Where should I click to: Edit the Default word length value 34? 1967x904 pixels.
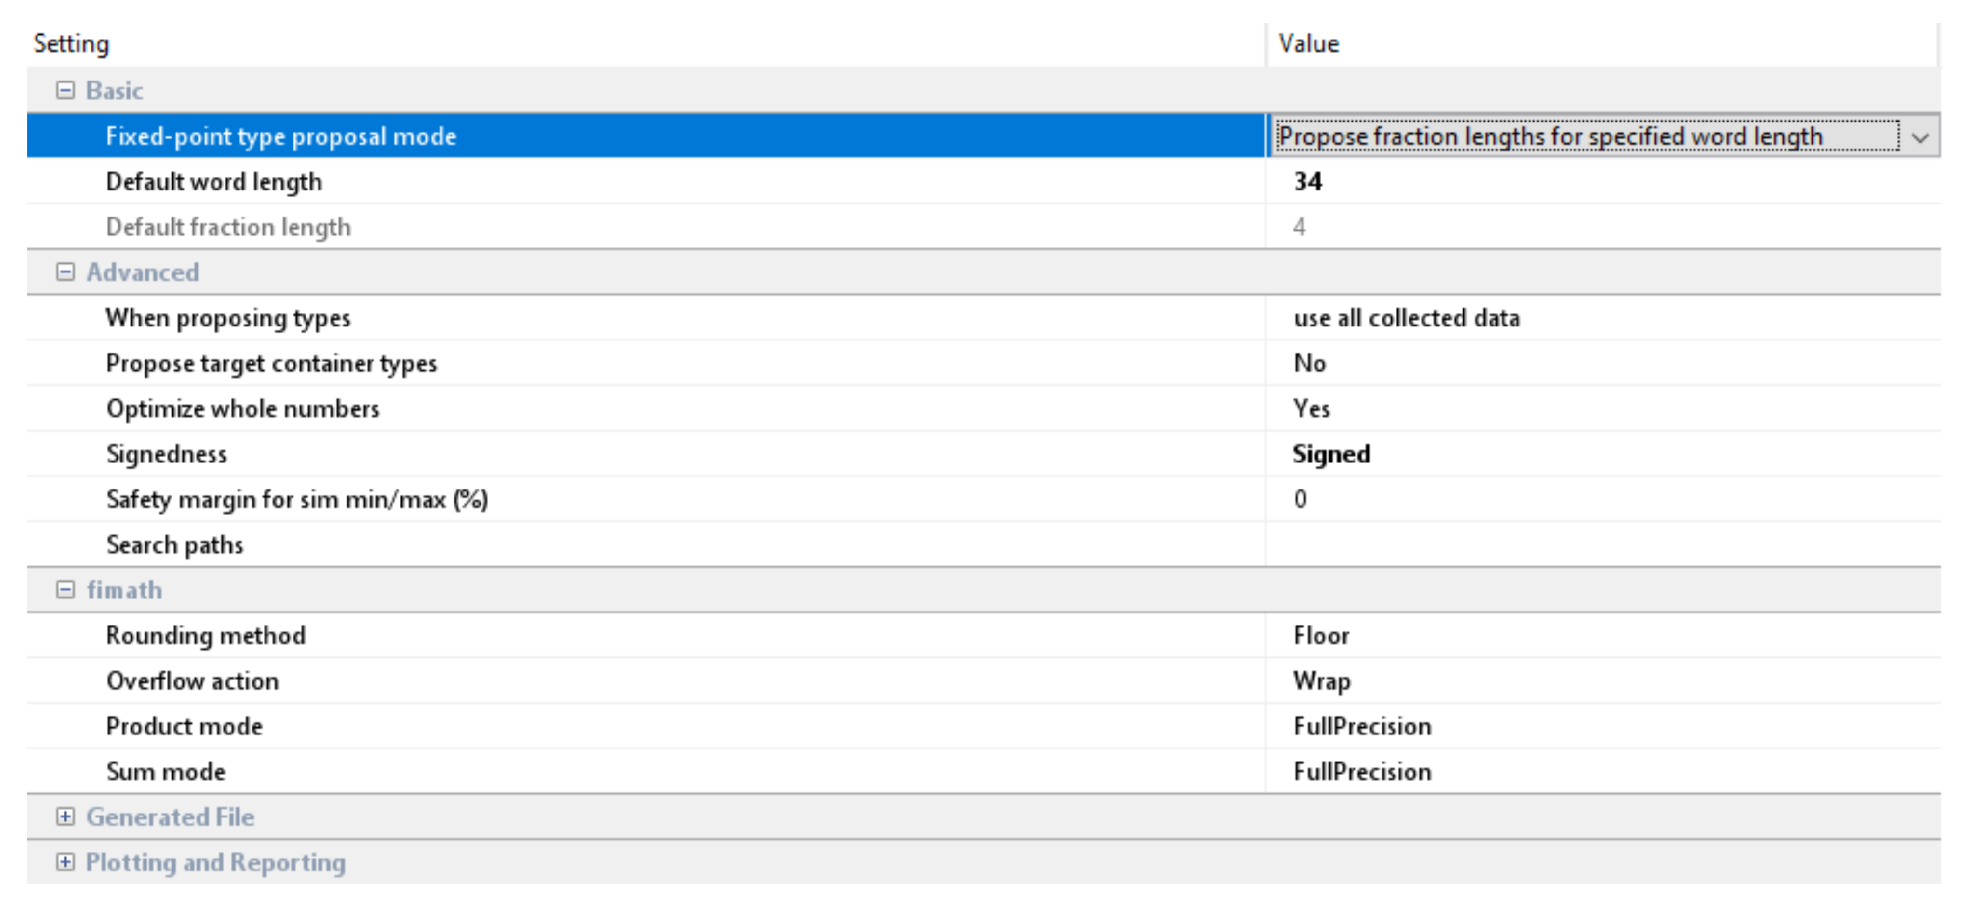[1308, 182]
